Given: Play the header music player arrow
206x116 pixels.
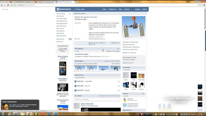Looking at the screenshot, I should click(x=131, y=9).
